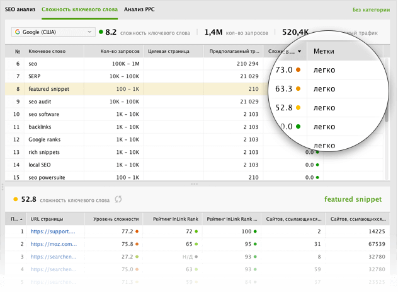Open the https://searchen... link in row 4
Image resolution: width=398 pixels, height=292 pixels.
pos(54,269)
